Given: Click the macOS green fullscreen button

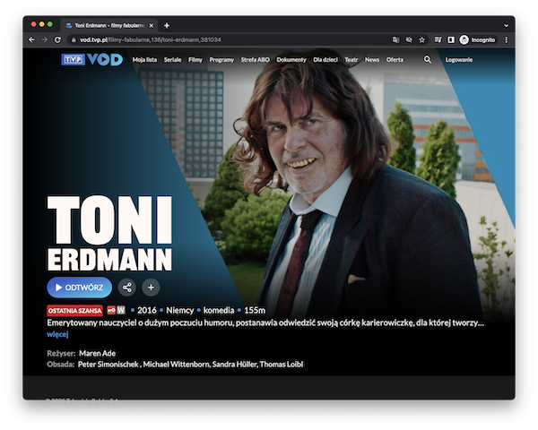Looking at the screenshot, I should pos(50,24).
